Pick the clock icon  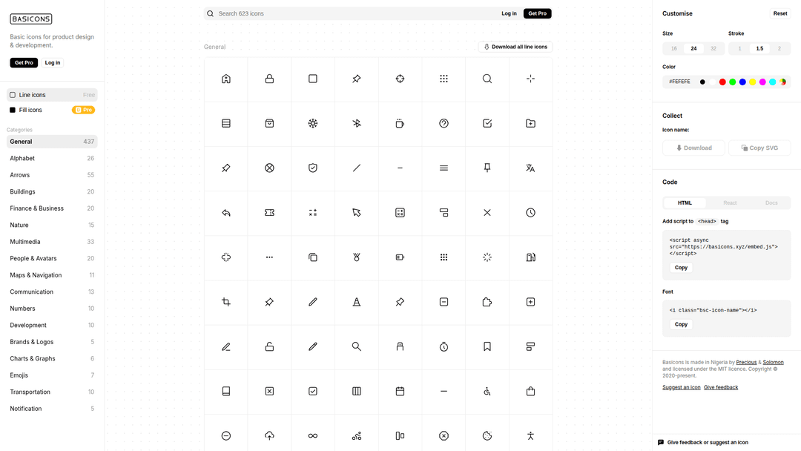(530, 213)
